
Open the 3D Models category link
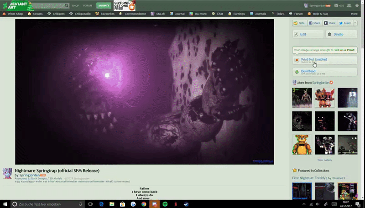pyautogui.click(x=56, y=178)
